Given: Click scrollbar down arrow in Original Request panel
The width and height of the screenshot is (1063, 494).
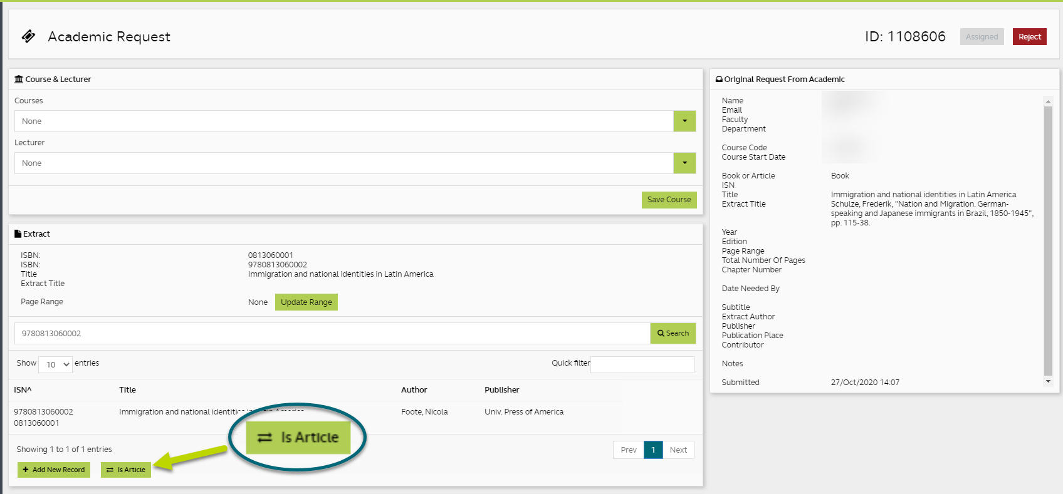Looking at the screenshot, I should click(x=1048, y=381).
